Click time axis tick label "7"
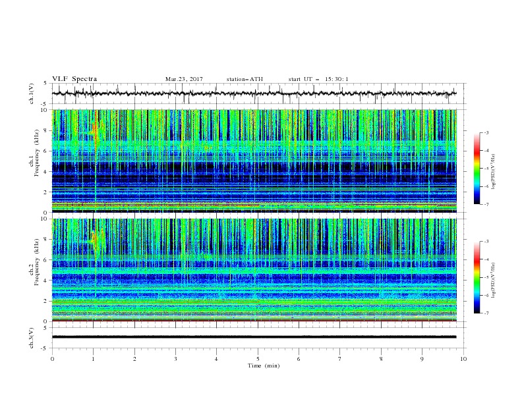Image resolution: width=522 pixels, height=403 pixels. pyautogui.click(x=340, y=359)
